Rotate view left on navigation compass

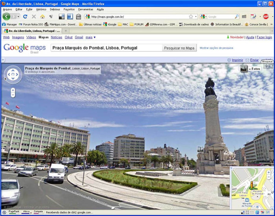9,75
